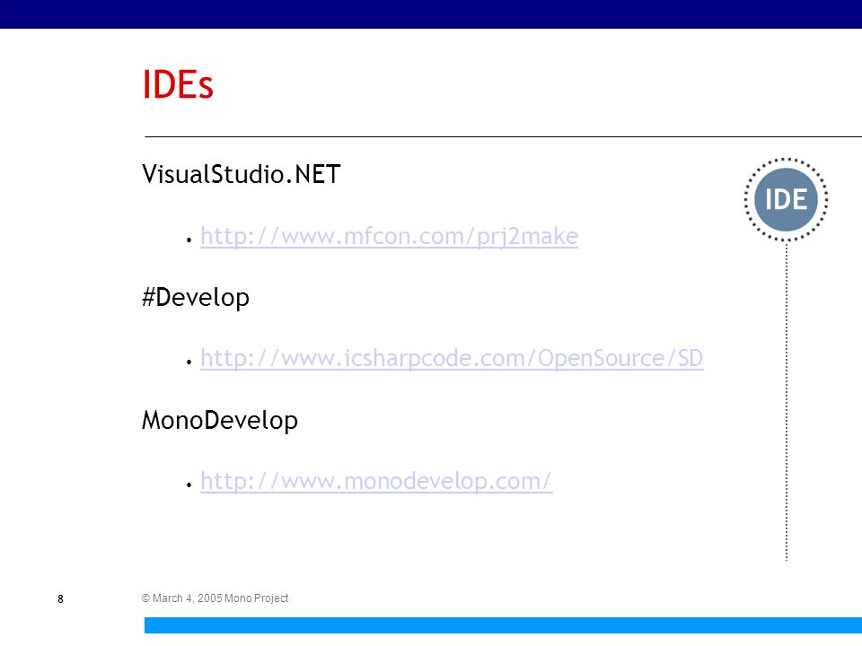This screenshot has width=862, height=646.
Task: Click the #Develop heading
Action: tap(196, 298)
